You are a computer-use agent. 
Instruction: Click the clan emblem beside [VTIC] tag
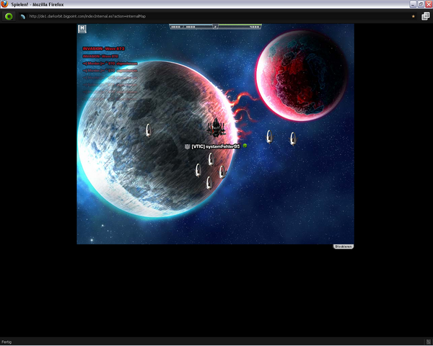click(187, 146)
